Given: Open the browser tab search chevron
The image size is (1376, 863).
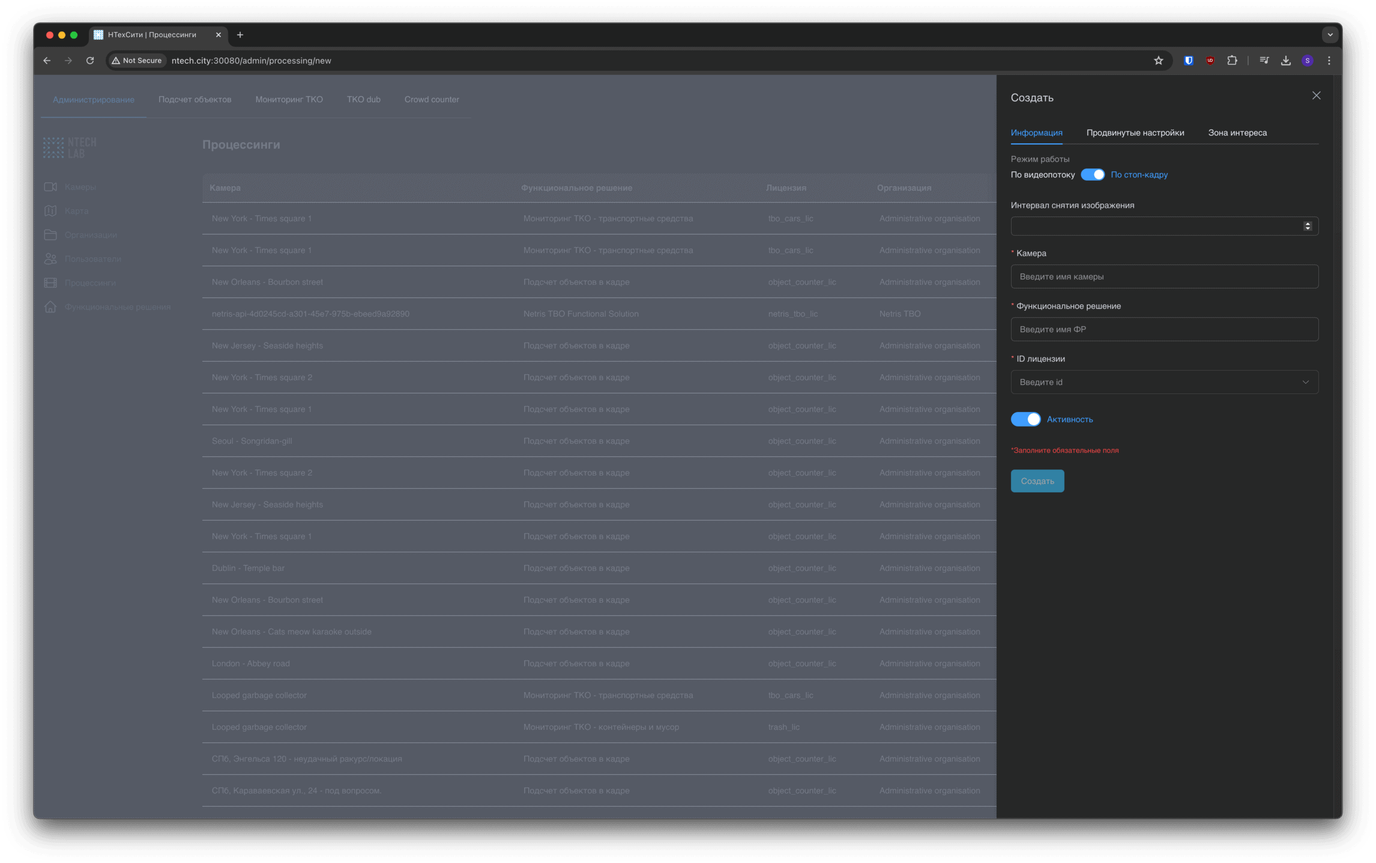Looking at the screenshot, I should coord(1330,35).
